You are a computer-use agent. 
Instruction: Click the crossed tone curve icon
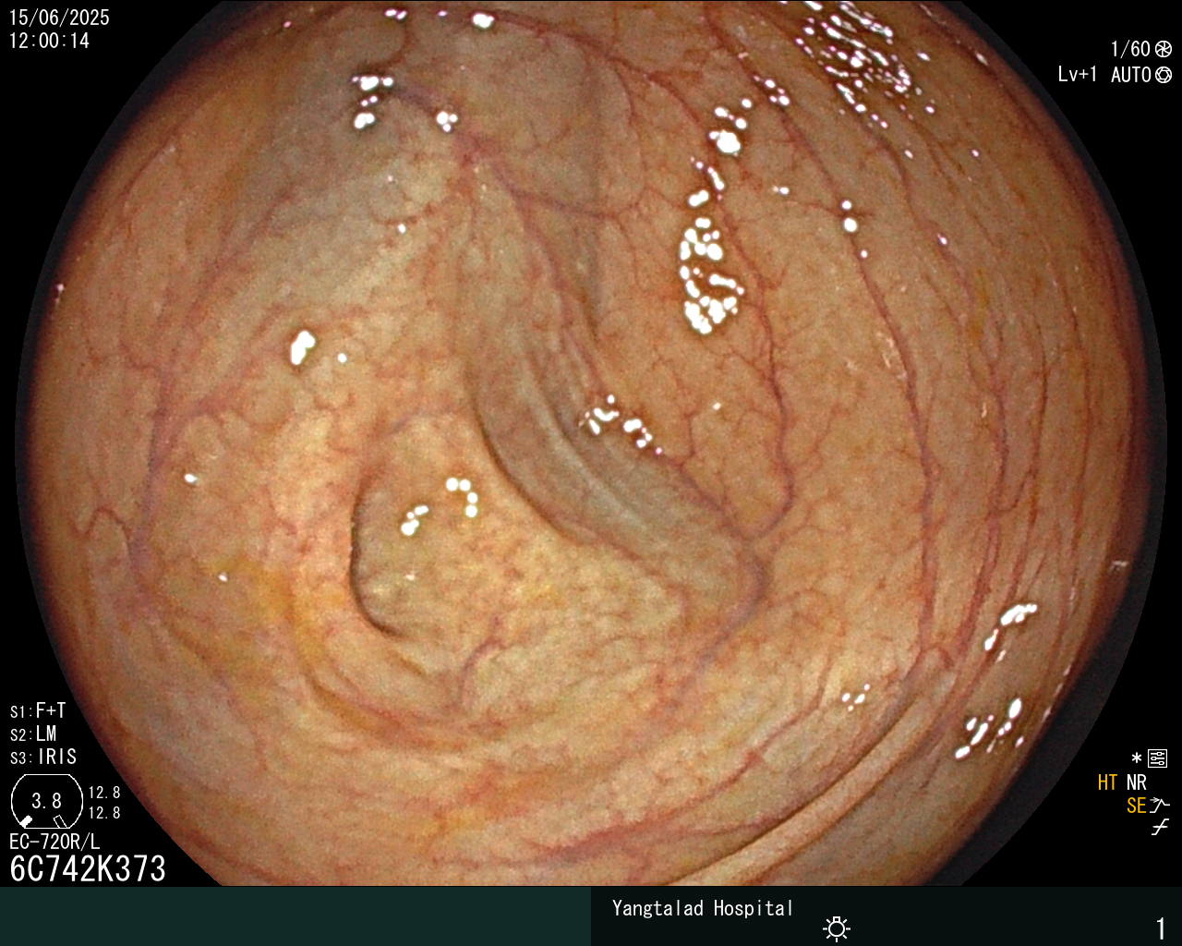point(1160,828)
